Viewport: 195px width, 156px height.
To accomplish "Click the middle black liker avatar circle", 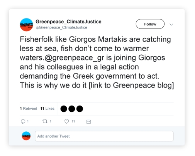I will click(72, 109).
